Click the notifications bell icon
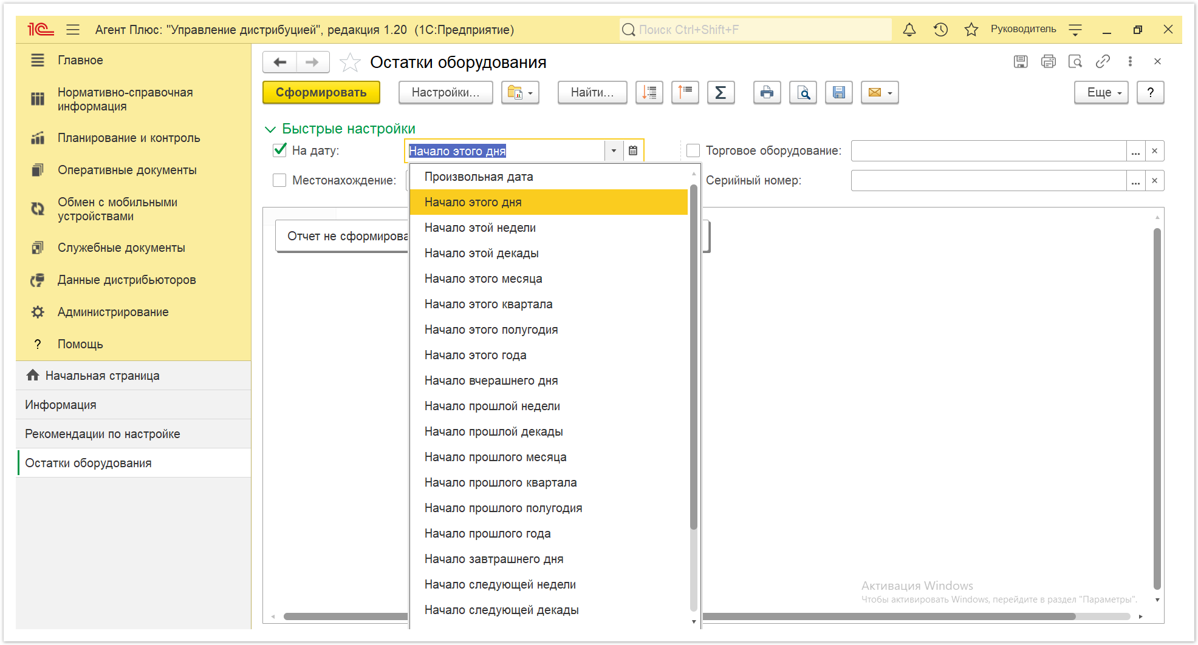 (x=909, y=30)
